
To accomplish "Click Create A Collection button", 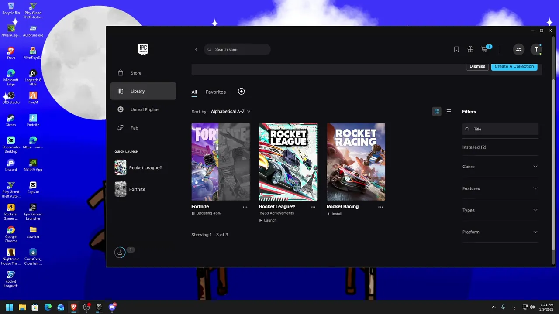I will (x=514, y=66).
